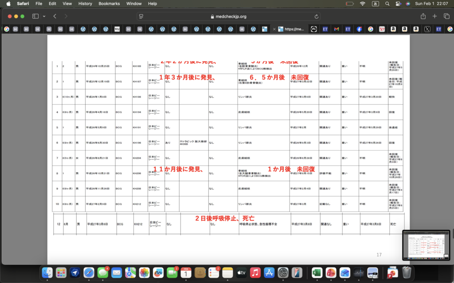Click the medcheckjp.org address bar
The height and width of the screenshot is (283, 454).
[228, 16]
